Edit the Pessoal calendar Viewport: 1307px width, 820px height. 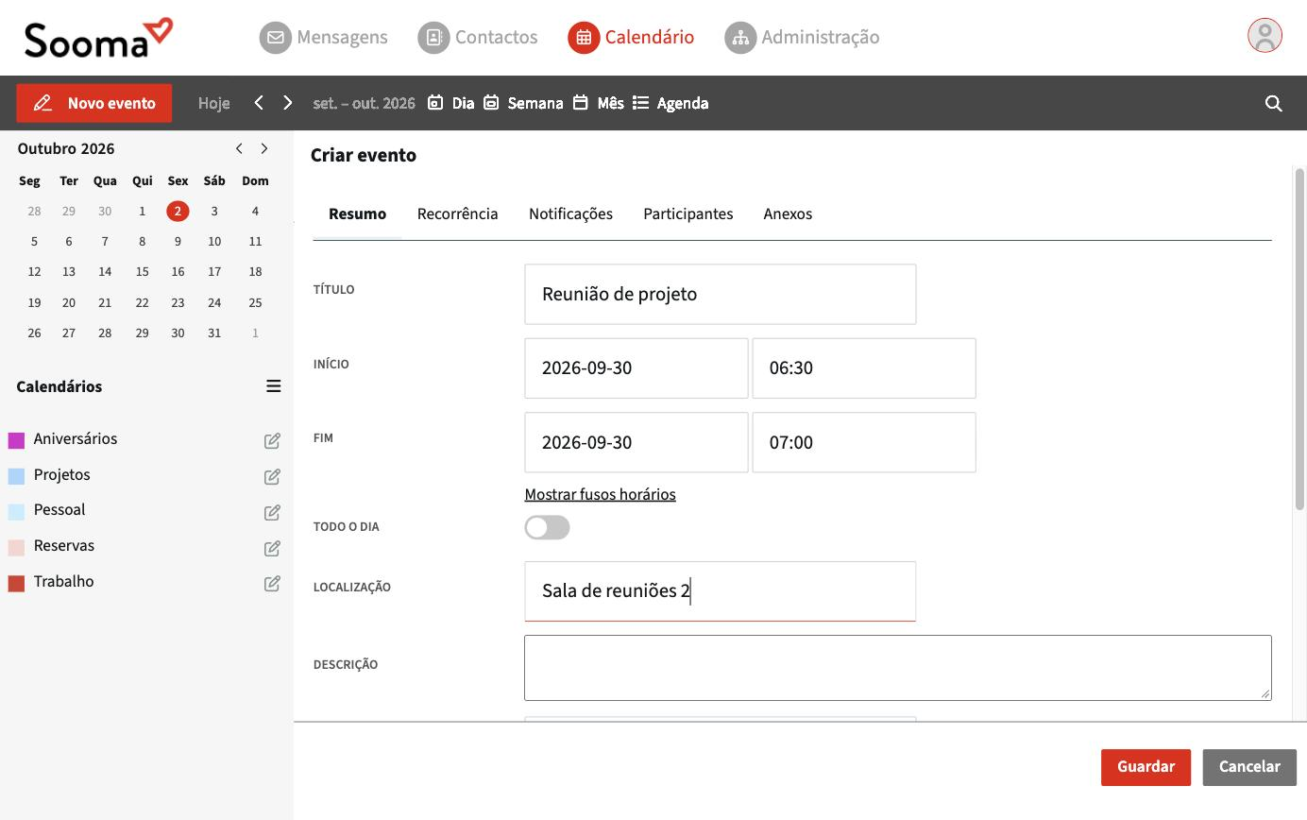[x=272, y=512]
